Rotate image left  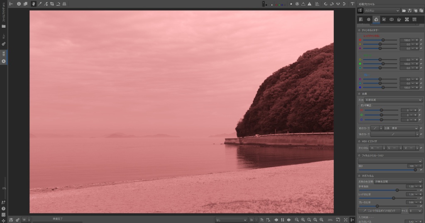click(325, 4)
